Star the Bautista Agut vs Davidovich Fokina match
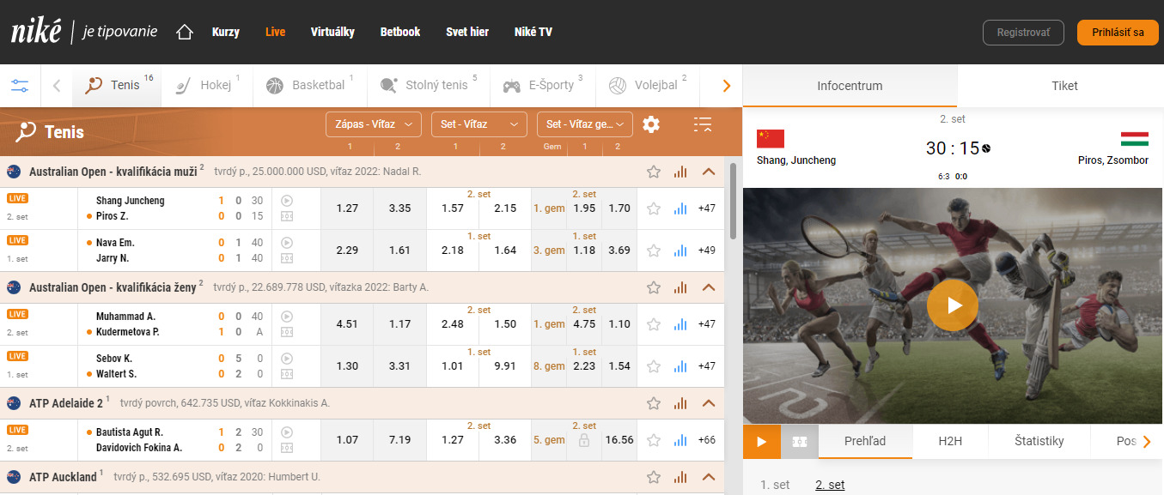 tap(654, 440)
